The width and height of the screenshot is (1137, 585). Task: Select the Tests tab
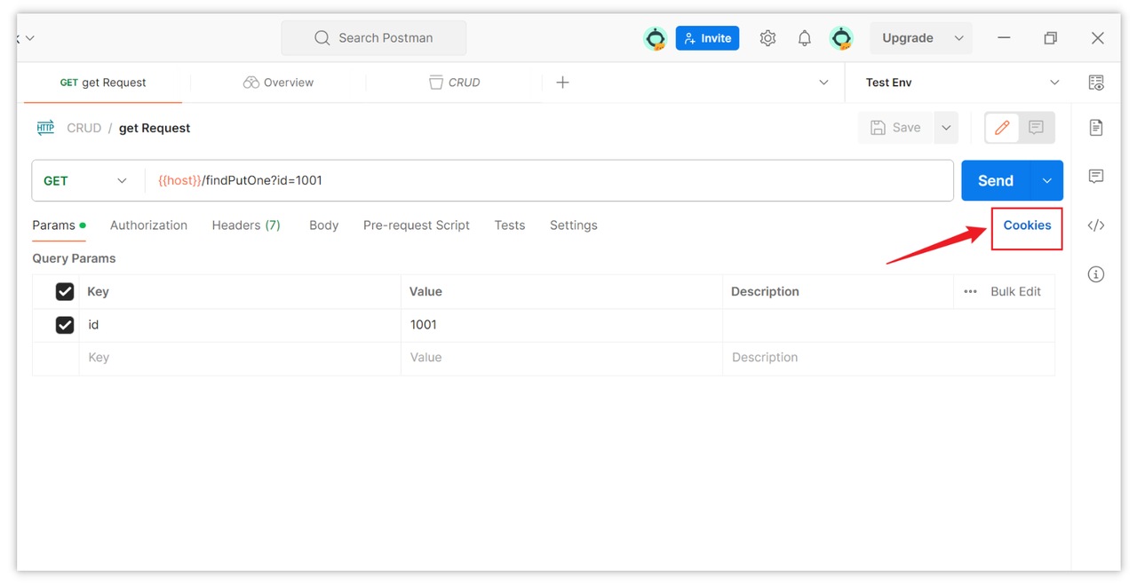click(x=510, y=225)
